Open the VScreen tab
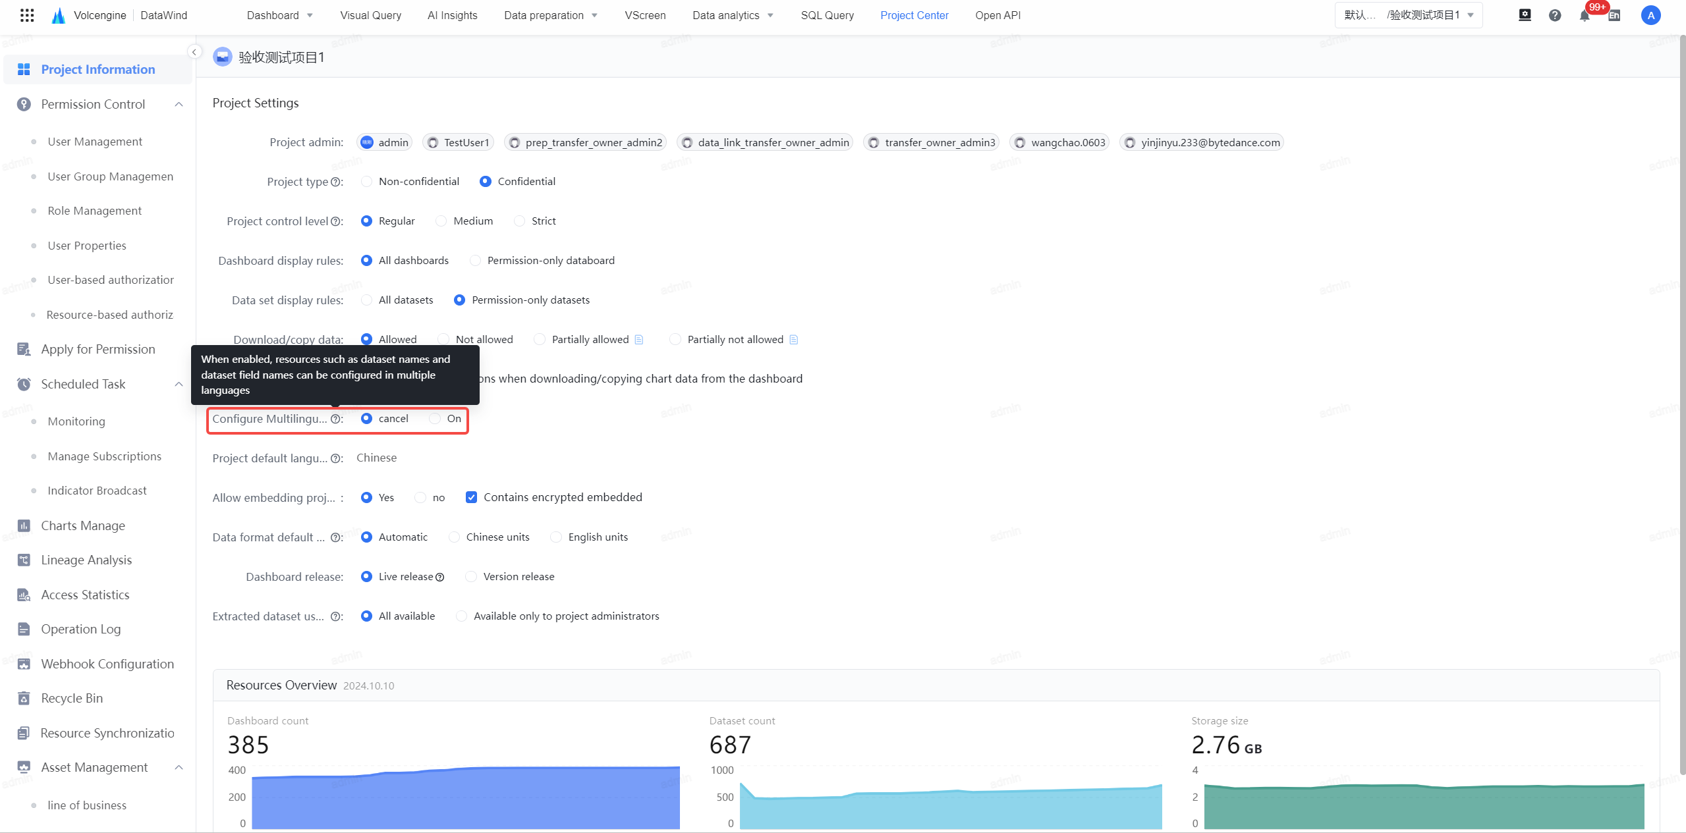Screen dimensions: 1686x833 pos(645,15)
